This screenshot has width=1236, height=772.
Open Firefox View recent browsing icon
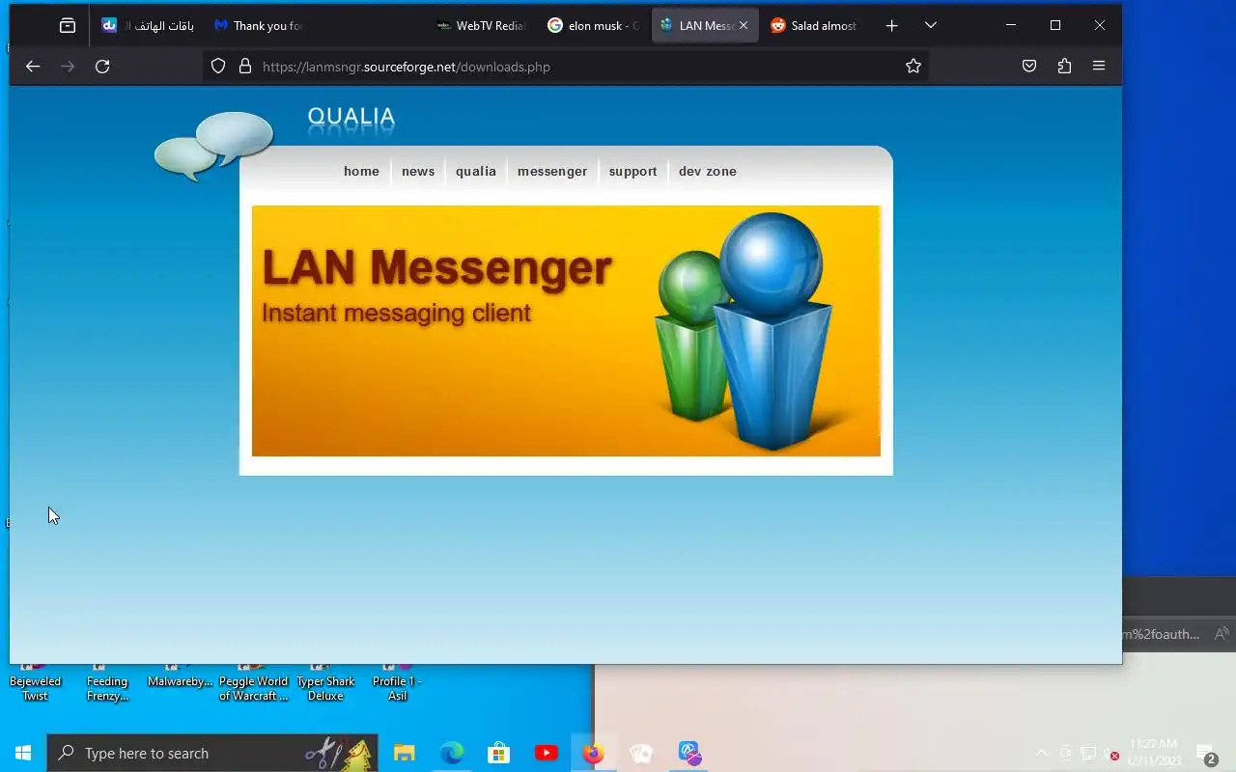(68, 26)
